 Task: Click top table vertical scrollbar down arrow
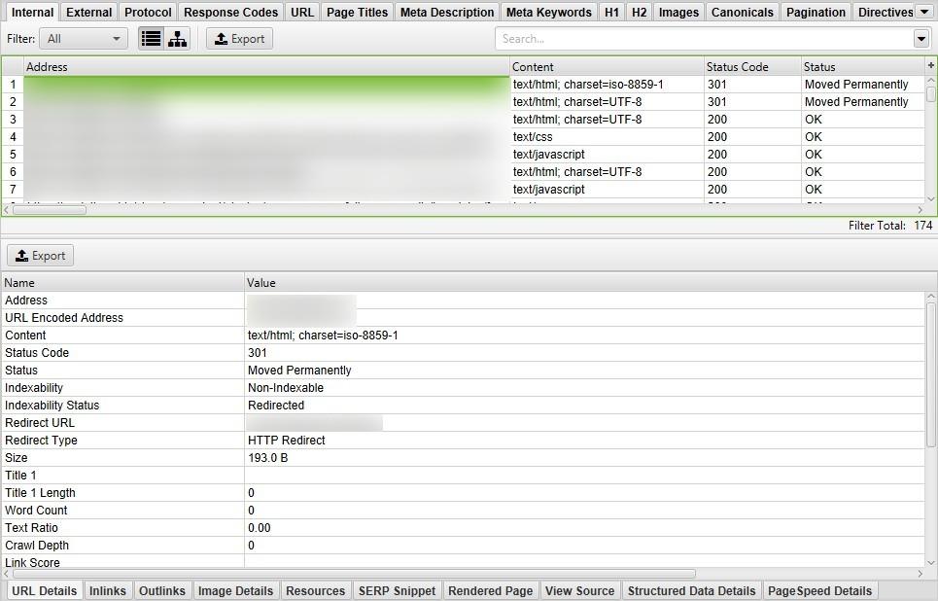(x=931, y=198)
